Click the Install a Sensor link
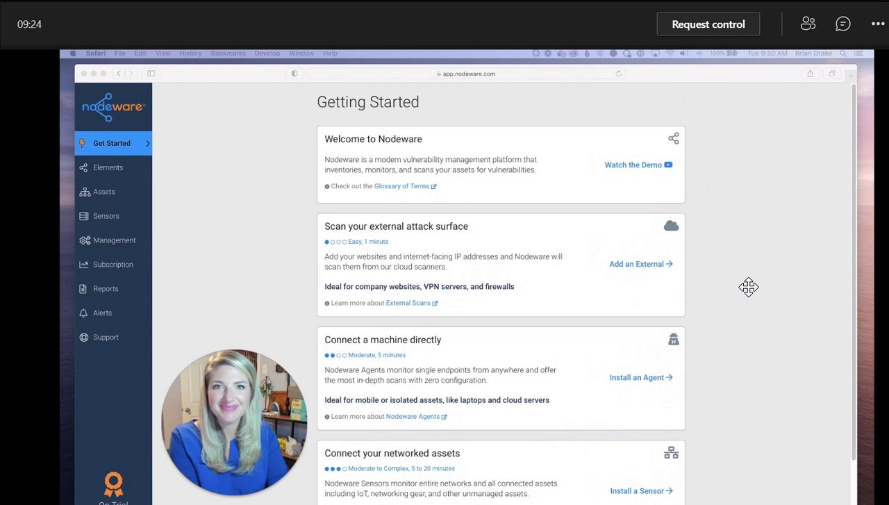The width and height of the screenshot is (889, 505). pyautogui.click(x=641, y=490)
